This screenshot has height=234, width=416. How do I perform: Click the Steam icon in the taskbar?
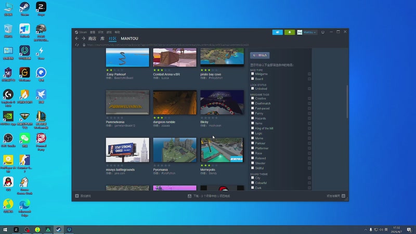(59, 229)
